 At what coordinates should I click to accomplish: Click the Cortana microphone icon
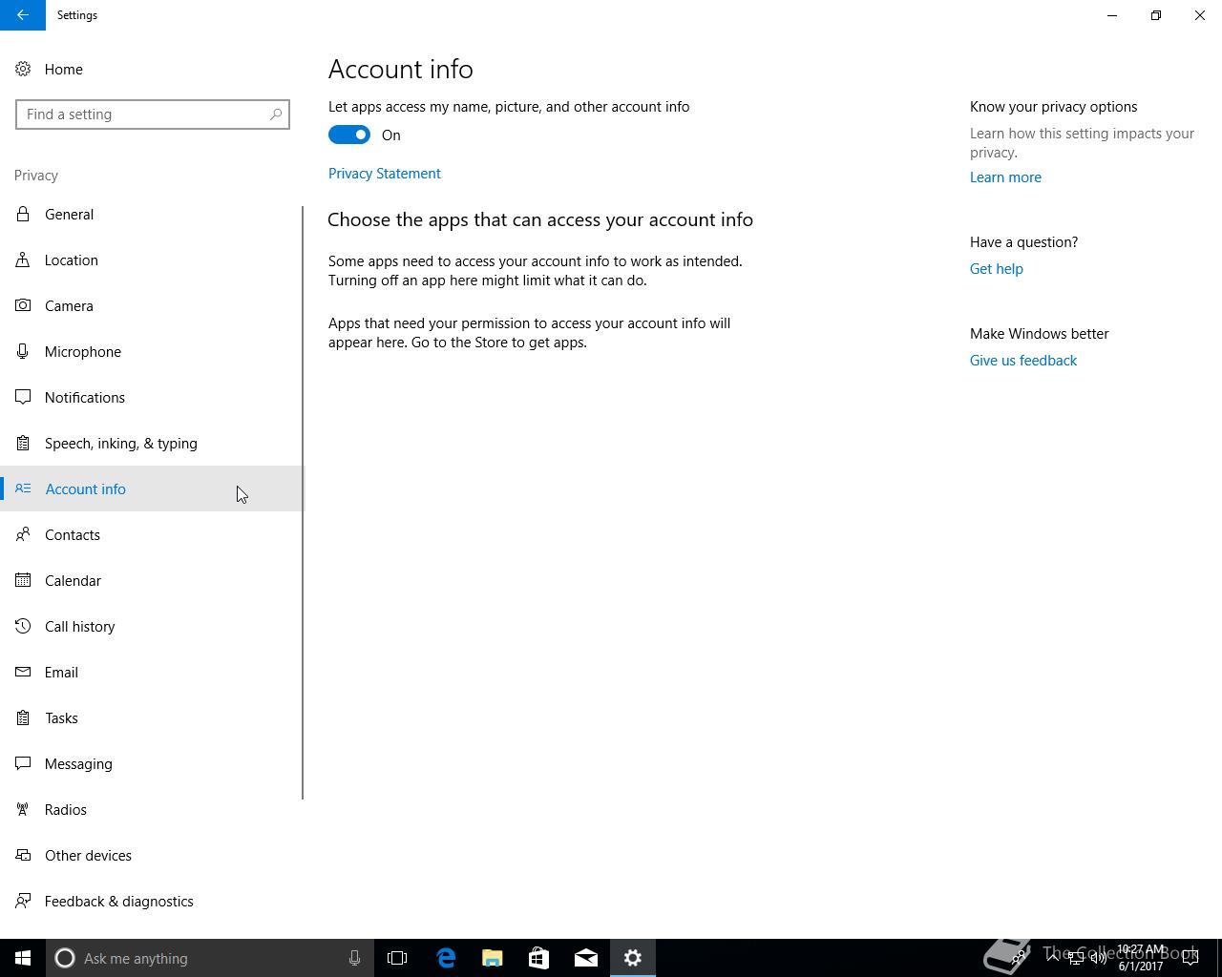click(x=354, y=958)
